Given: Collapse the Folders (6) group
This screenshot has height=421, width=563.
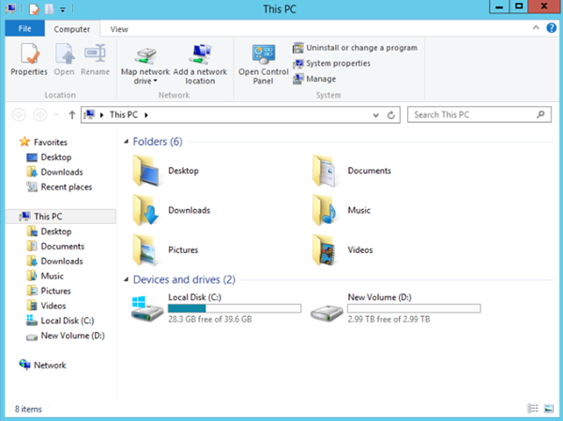Looking at the screenshot, I should click(x=126, y=142).
